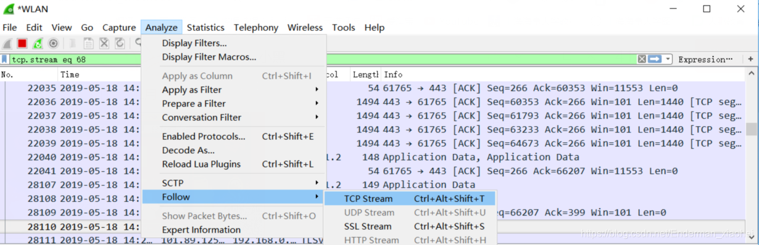The height and width of the screenshot is (245, 759).
Task: Add a filter button with plus
Action: (x=751, y=59)
